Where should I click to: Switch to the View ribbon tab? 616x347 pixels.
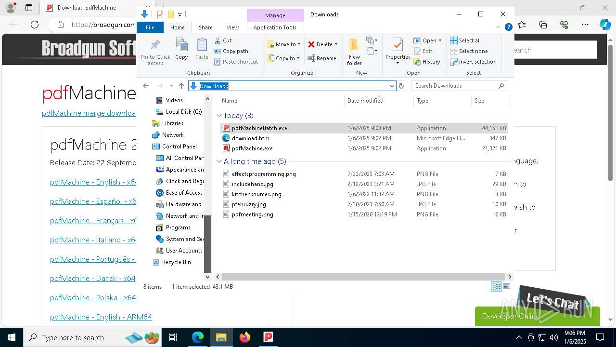click(x=232, y=27)
